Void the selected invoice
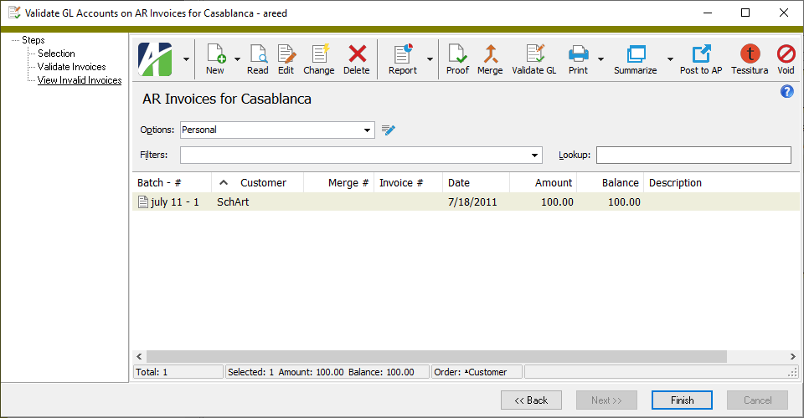 point(786,56)
